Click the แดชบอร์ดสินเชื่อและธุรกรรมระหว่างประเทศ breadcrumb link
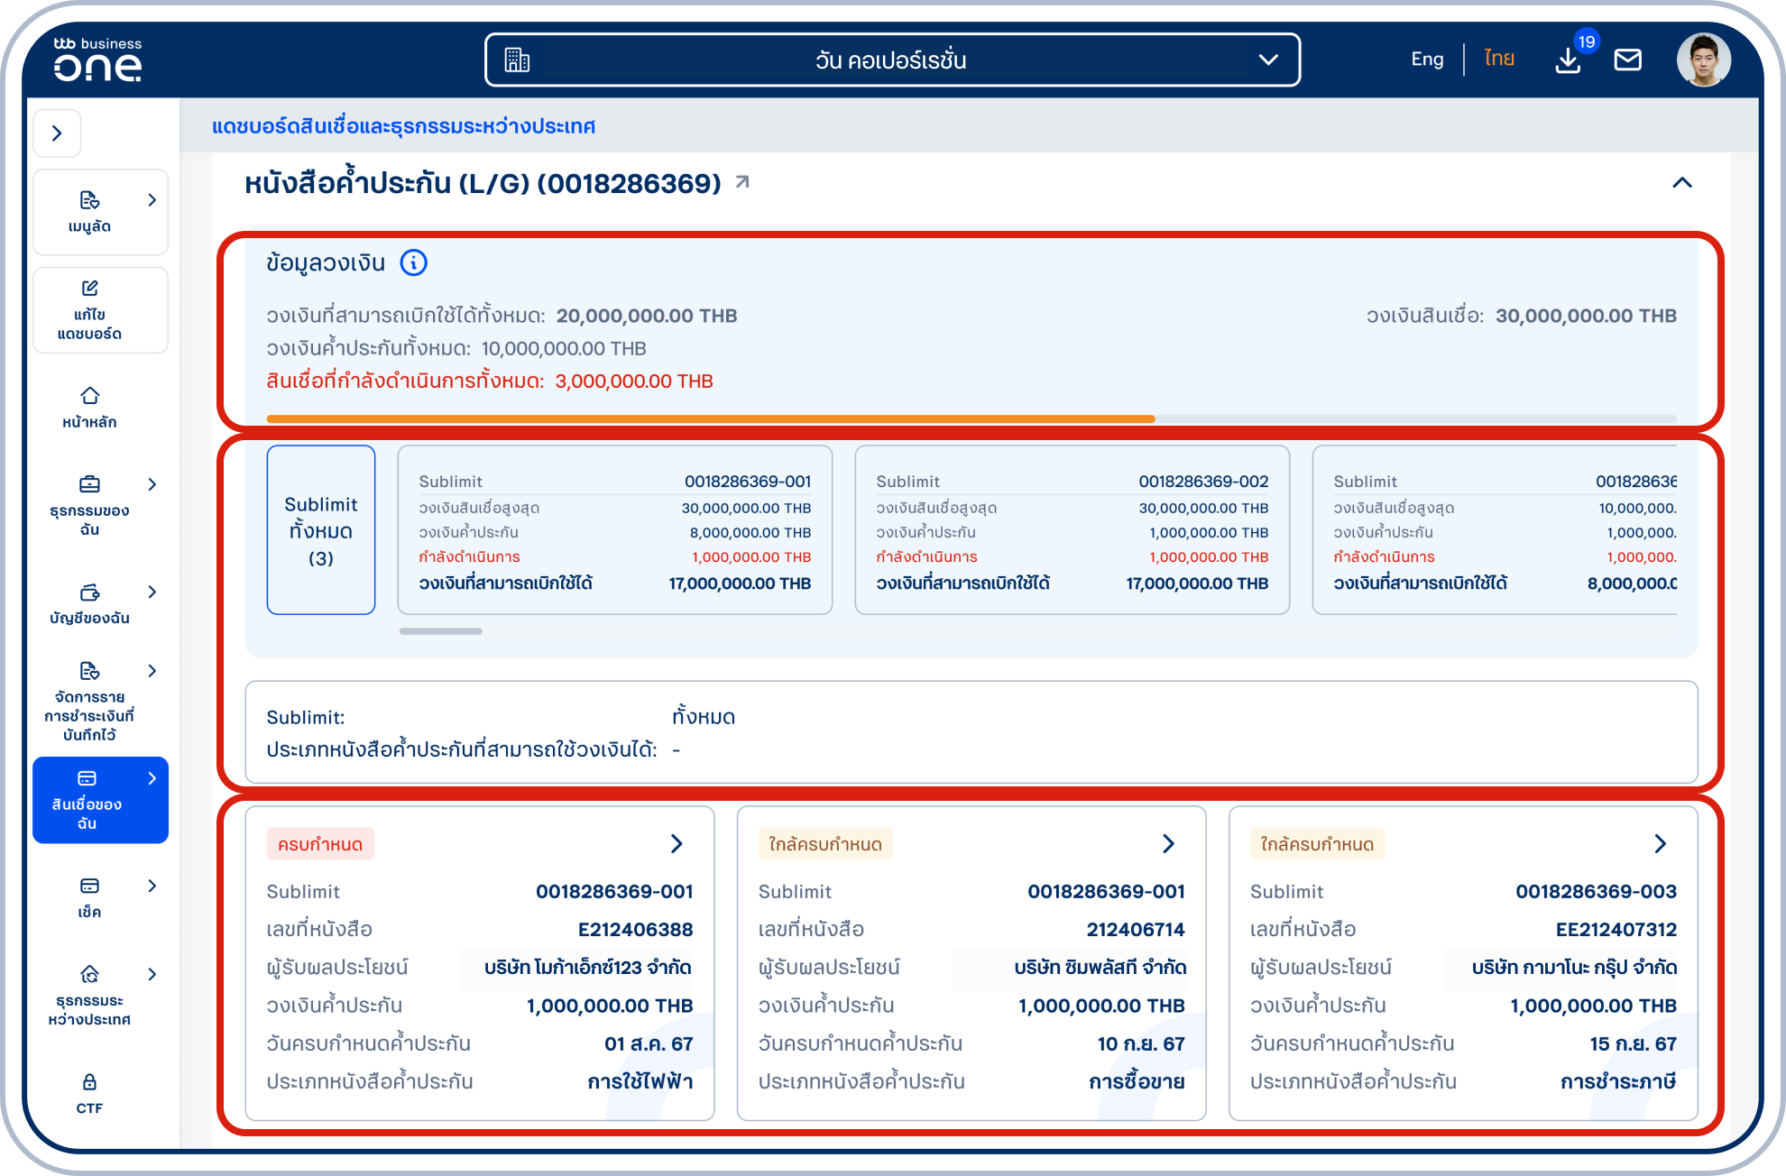Viewport: 1786px width, 1176px height. point(403,126)
